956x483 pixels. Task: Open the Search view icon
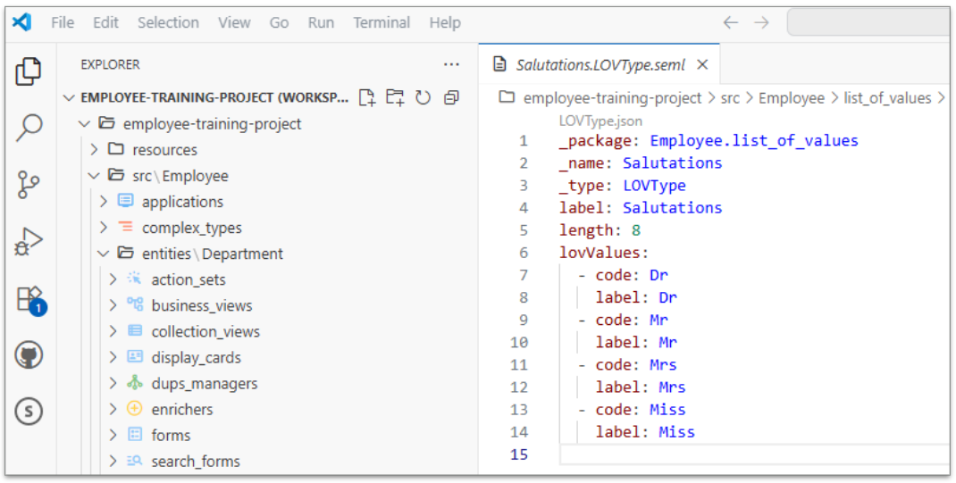tap(29, 128)
